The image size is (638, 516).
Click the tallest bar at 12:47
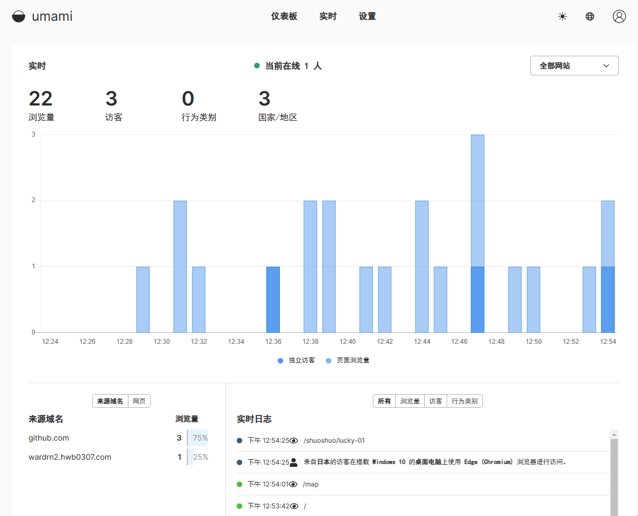pyautogui.click(x=477, y=219)
